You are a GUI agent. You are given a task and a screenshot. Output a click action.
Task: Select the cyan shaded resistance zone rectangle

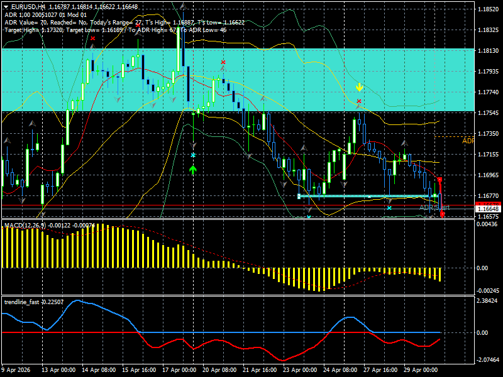(x=238, y=80)
